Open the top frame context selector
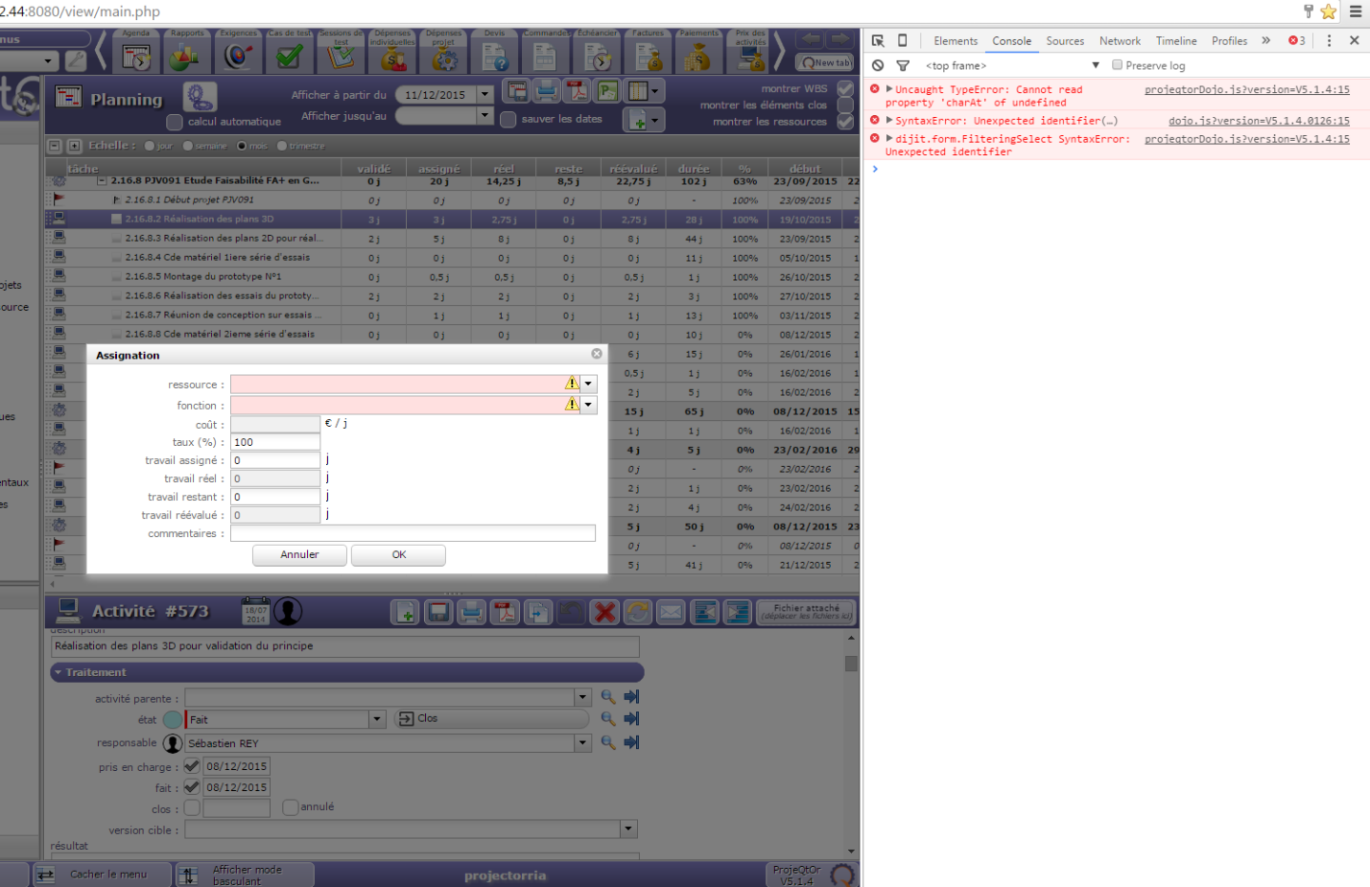 pyautogui.click(x=1012, y=65)
